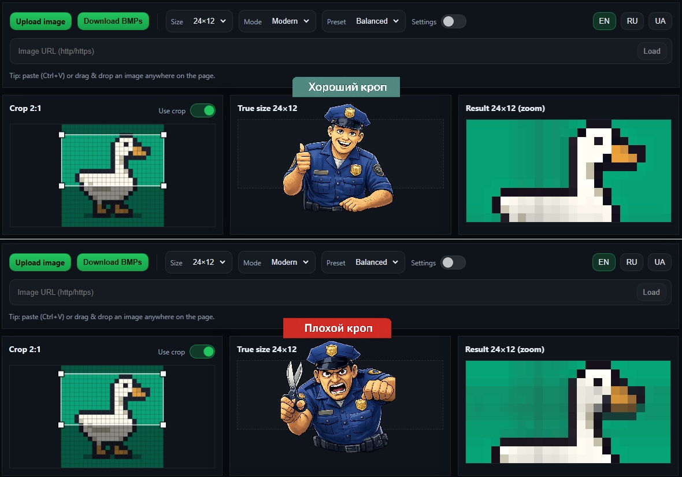The image size is (682, 477).
Task: Click the Mode dropdown chevron icon
Action: pos(305,21)
